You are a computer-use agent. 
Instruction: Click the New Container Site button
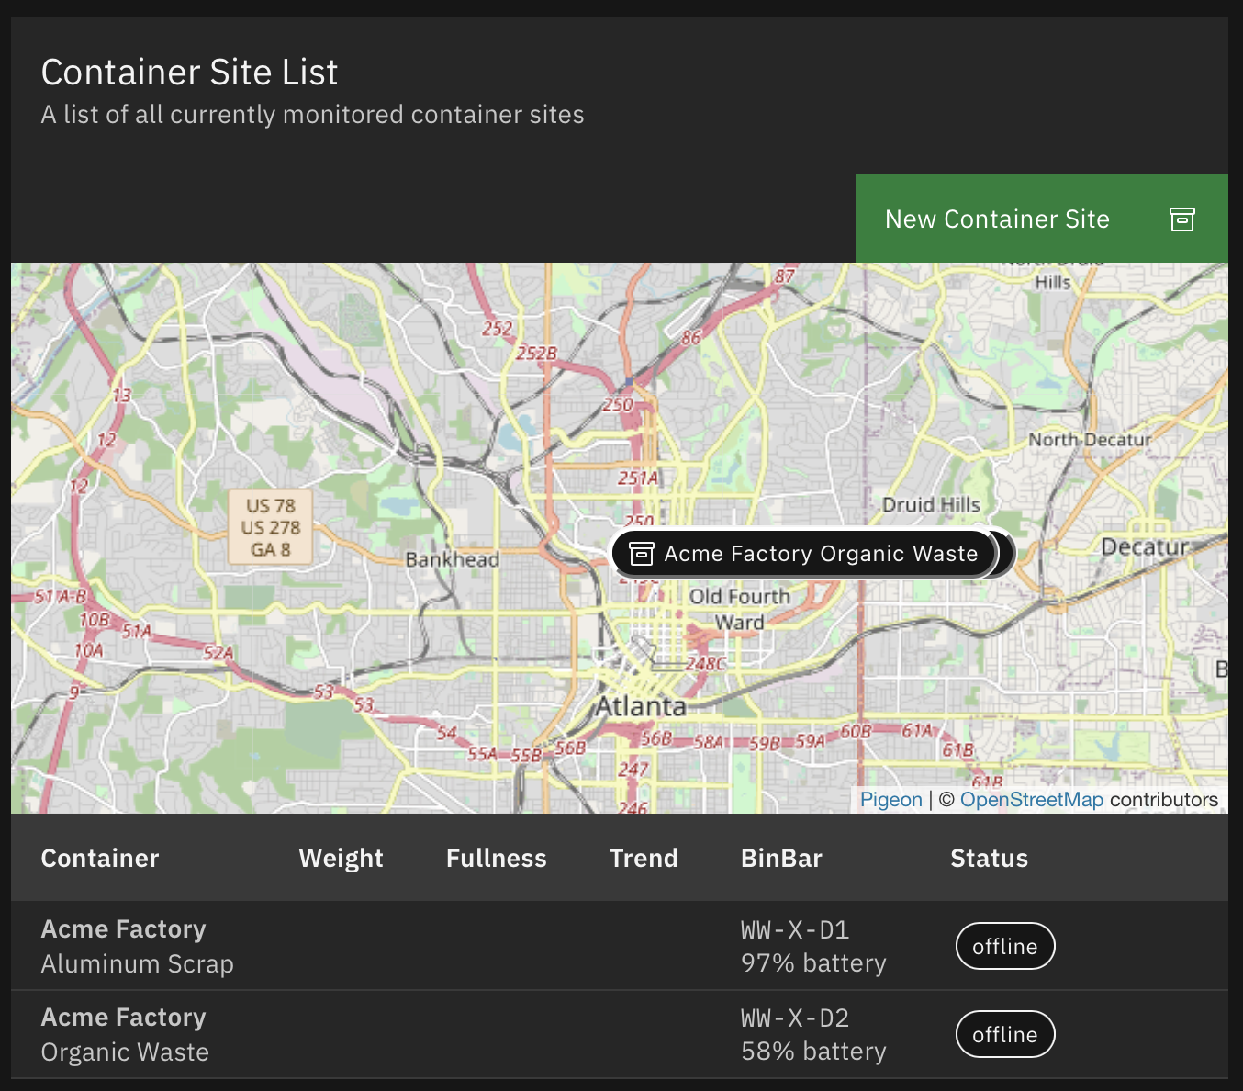point(1041,219)
